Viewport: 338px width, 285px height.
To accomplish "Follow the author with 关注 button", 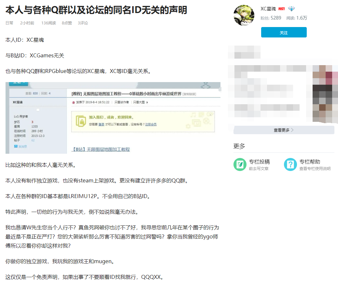I will pos(284,32).
